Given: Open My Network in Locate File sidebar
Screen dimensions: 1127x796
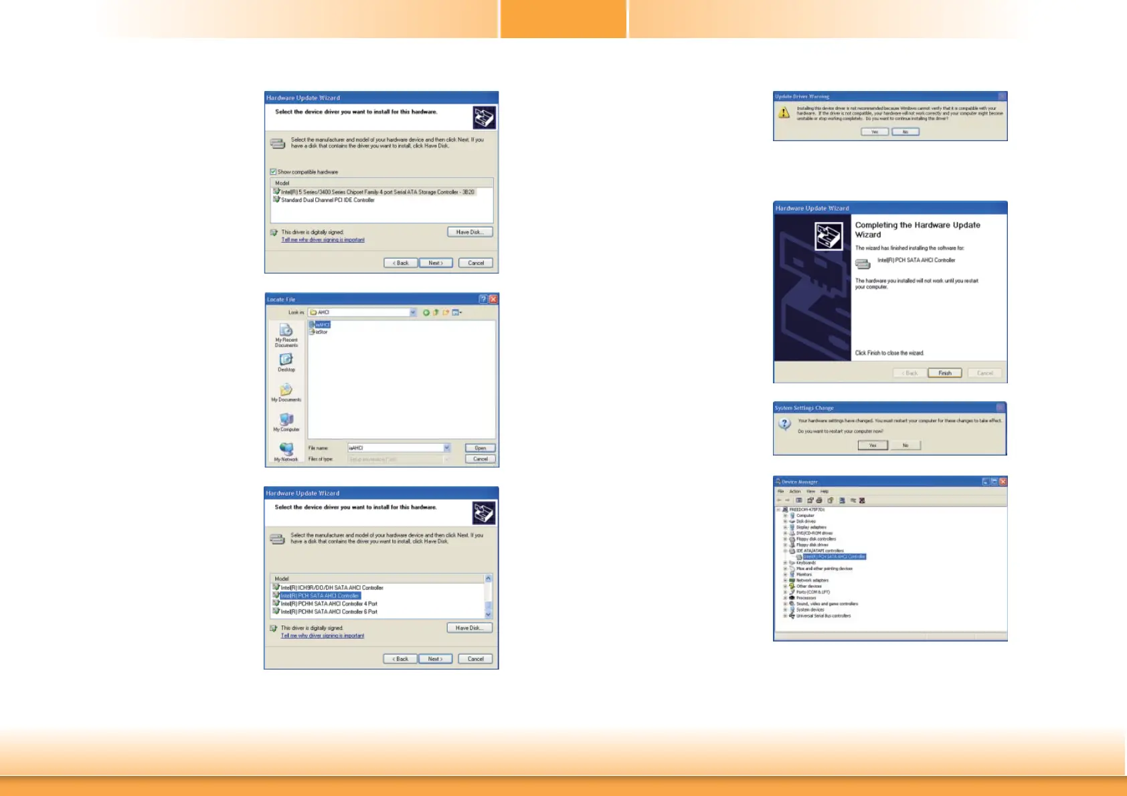Looking at the screenshot, I should [x=286, y=452].
